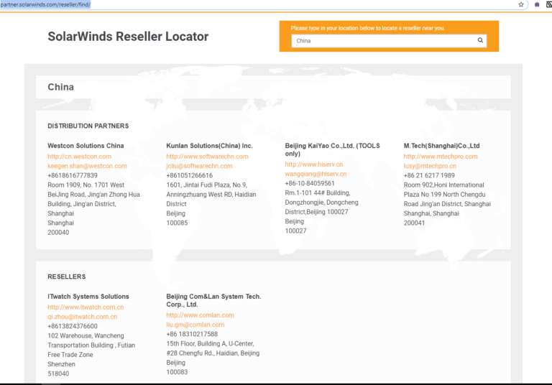Screen dimensions: 552x385
Task: Click postal code 100083
Action: [177, 372]
